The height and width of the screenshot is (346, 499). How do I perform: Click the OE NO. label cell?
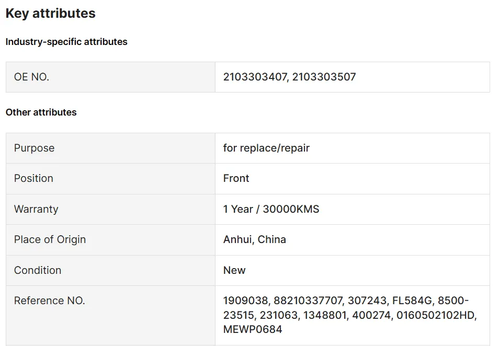[31, 77]
